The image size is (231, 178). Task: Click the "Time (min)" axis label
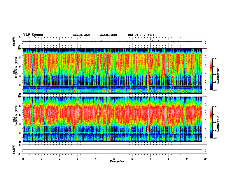click(x=117, y=161)
